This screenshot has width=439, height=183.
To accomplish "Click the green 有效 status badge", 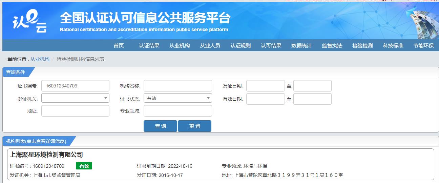I will coord(84,166).
